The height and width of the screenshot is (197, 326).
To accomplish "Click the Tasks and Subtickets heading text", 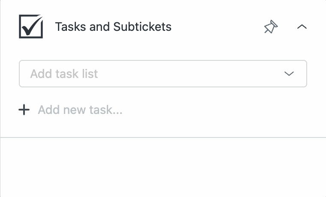I will point(113,27).
